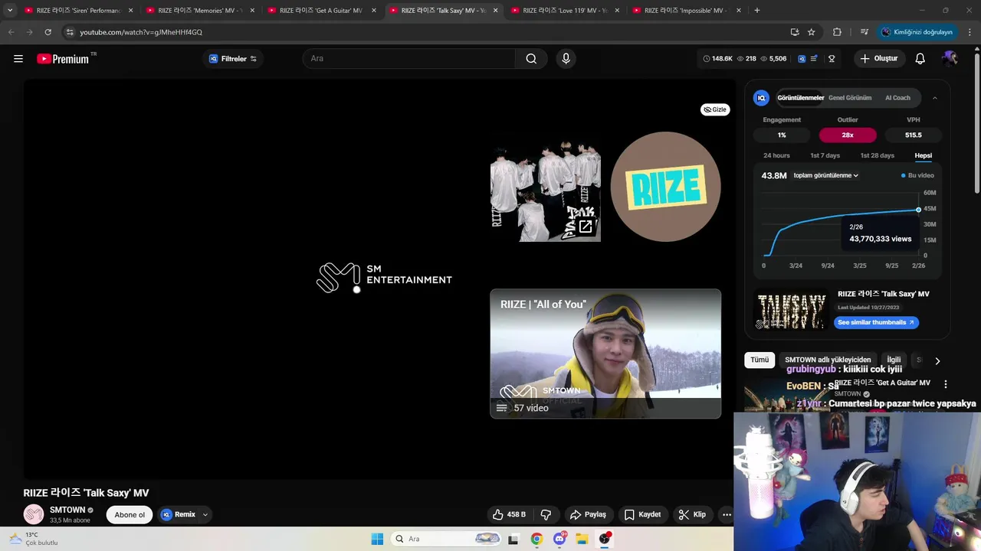Toggle the Bu video legend
The image size is (981, 551).
click(917, 175)
